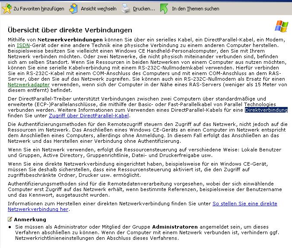
Task: Click the green arrow search topics icon
Action: pos(164,9)
